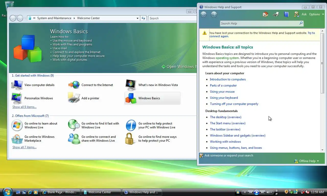This screenshot has height=196, width=327.
Task: Open Working with windows topic
Action: coord(225,142)
